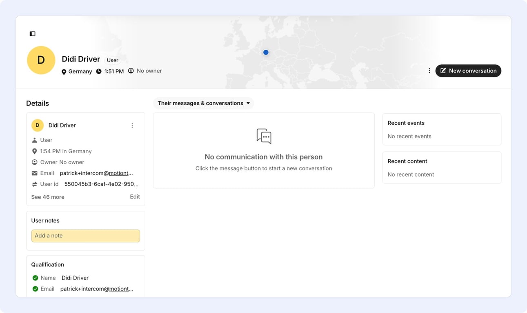527x313 pixels.
Task: Click Edit in the Details card
Action: click(x=135, y=196)
